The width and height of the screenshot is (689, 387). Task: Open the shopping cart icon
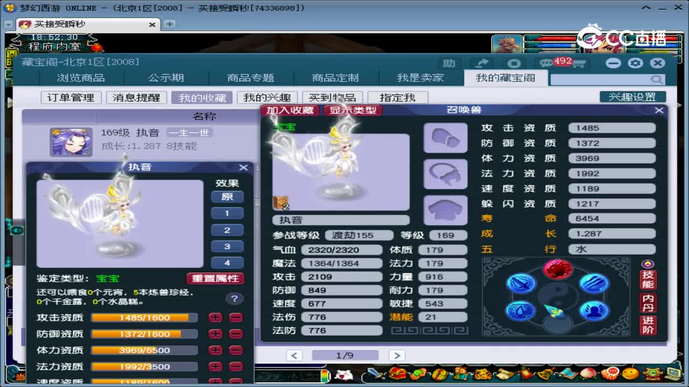point(579,63)
